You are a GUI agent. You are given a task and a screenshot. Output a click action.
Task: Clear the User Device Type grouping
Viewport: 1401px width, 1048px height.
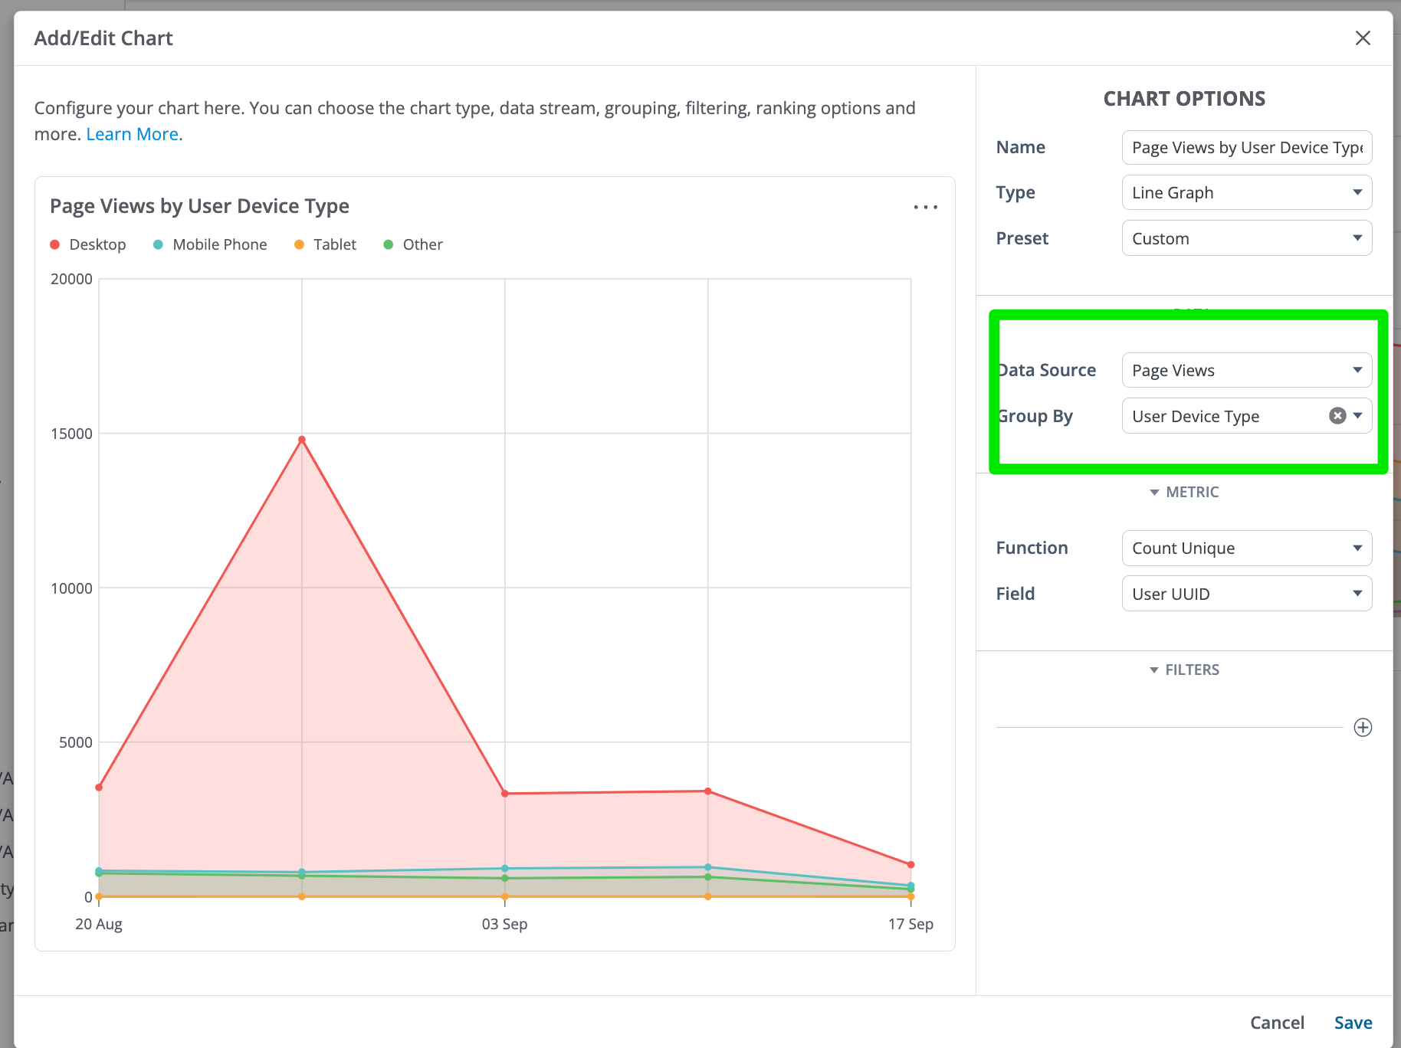1337,416
